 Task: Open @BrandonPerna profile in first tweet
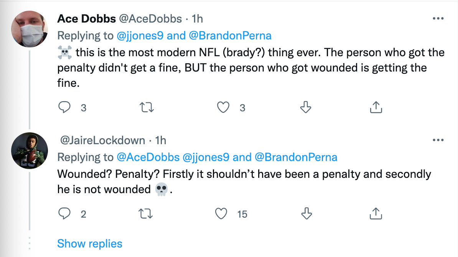click(230, 36)
